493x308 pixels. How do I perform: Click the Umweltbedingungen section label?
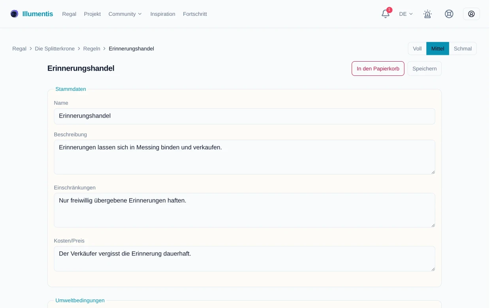[80, 300]
